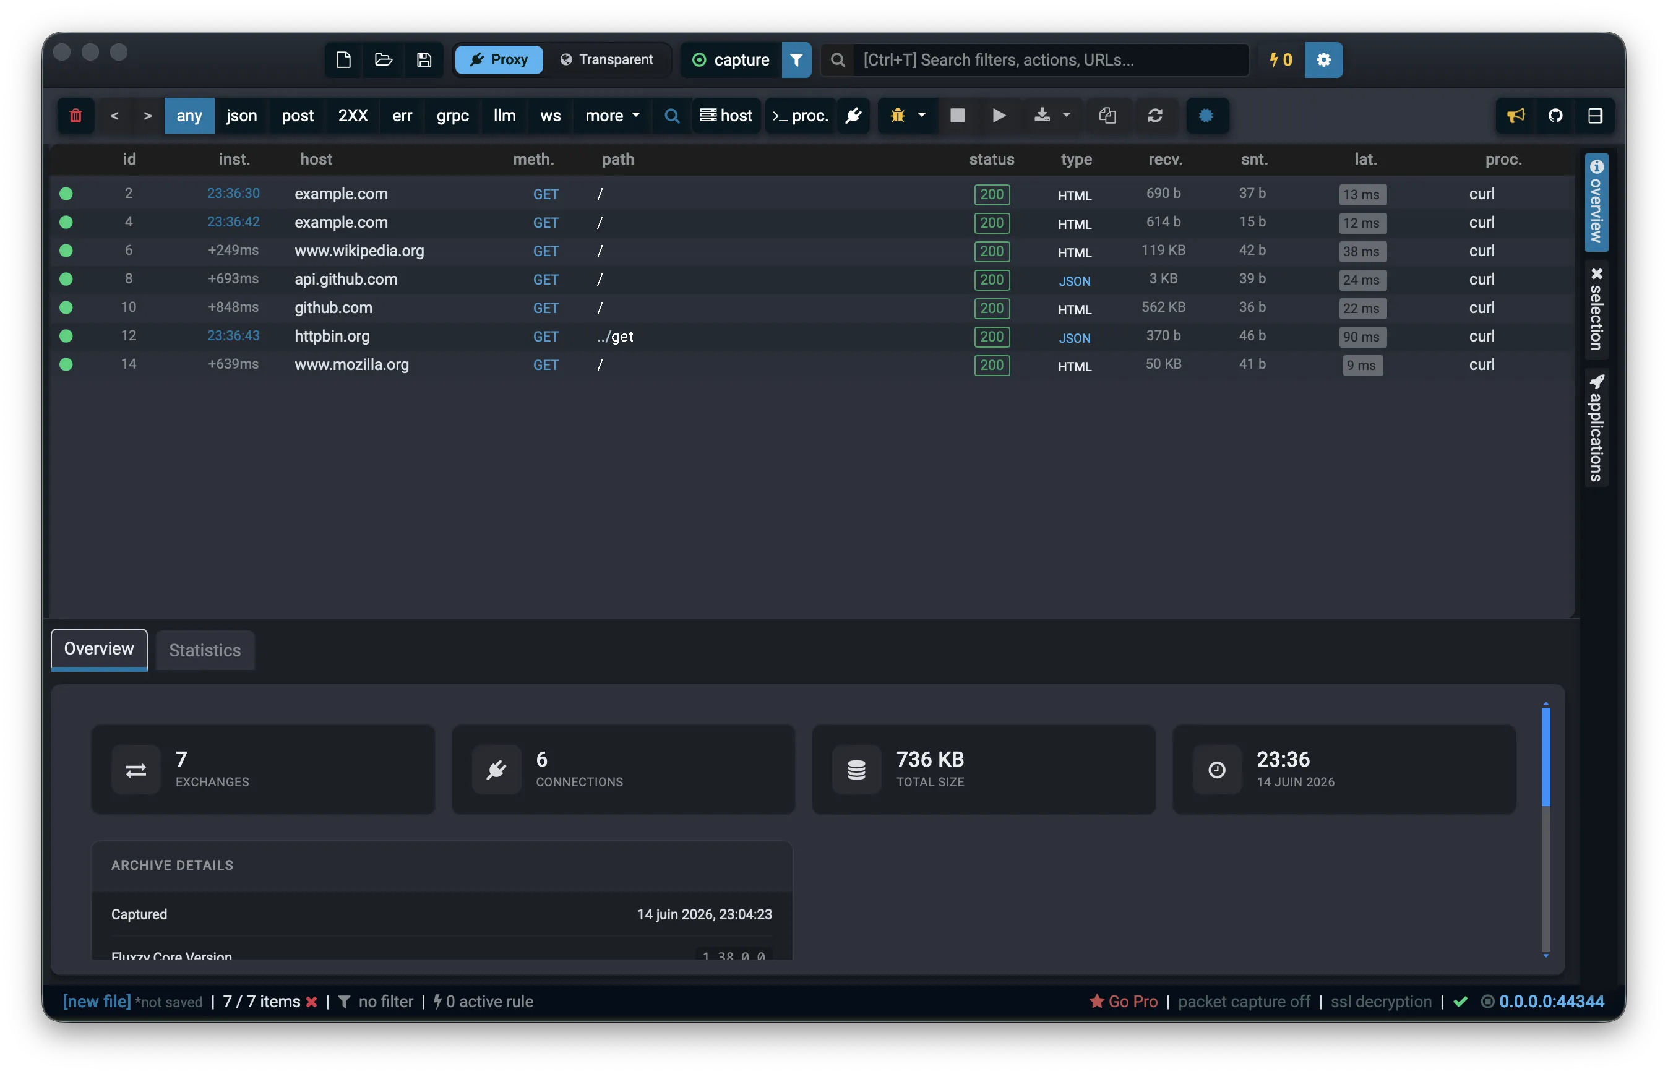The image size is (1668, 1074).
Task: Select the httpbin.org row
Action: [x=812, y=336]
